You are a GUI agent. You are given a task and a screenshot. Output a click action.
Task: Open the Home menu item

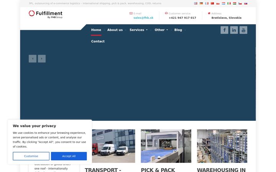coord(96,30)
